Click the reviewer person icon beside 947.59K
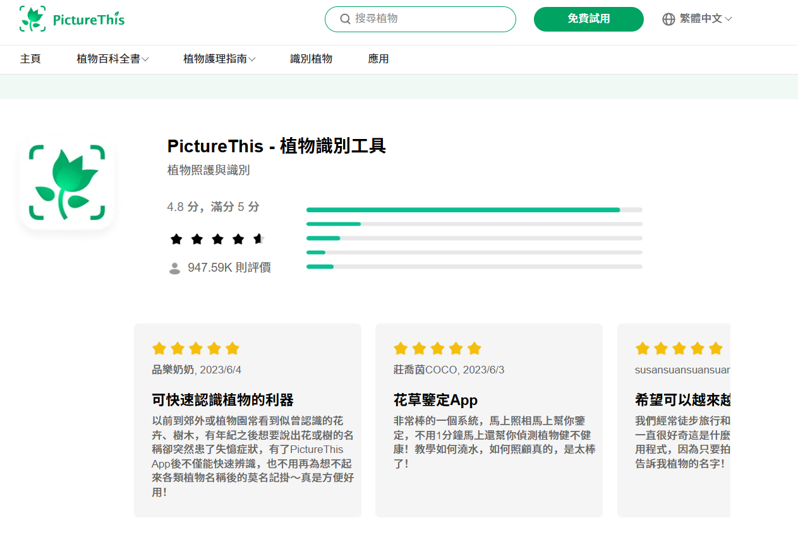798x544 pixels. point(175,268)
